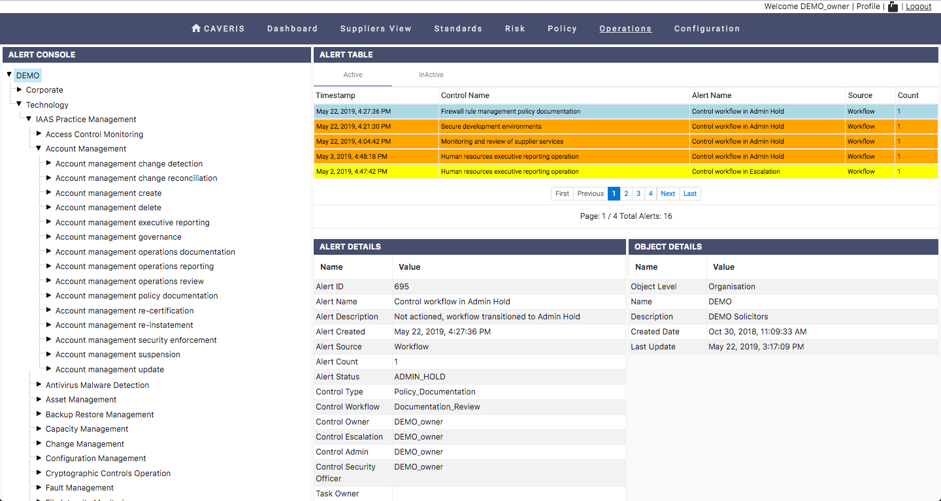Screen dimensions: 941x501
Task: Select Account management update tree item
Action: [x=110, y=370]
